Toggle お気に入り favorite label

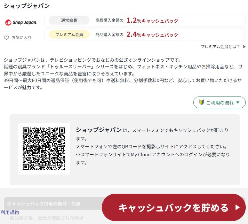pyautogui.click(x=21, y=38)
